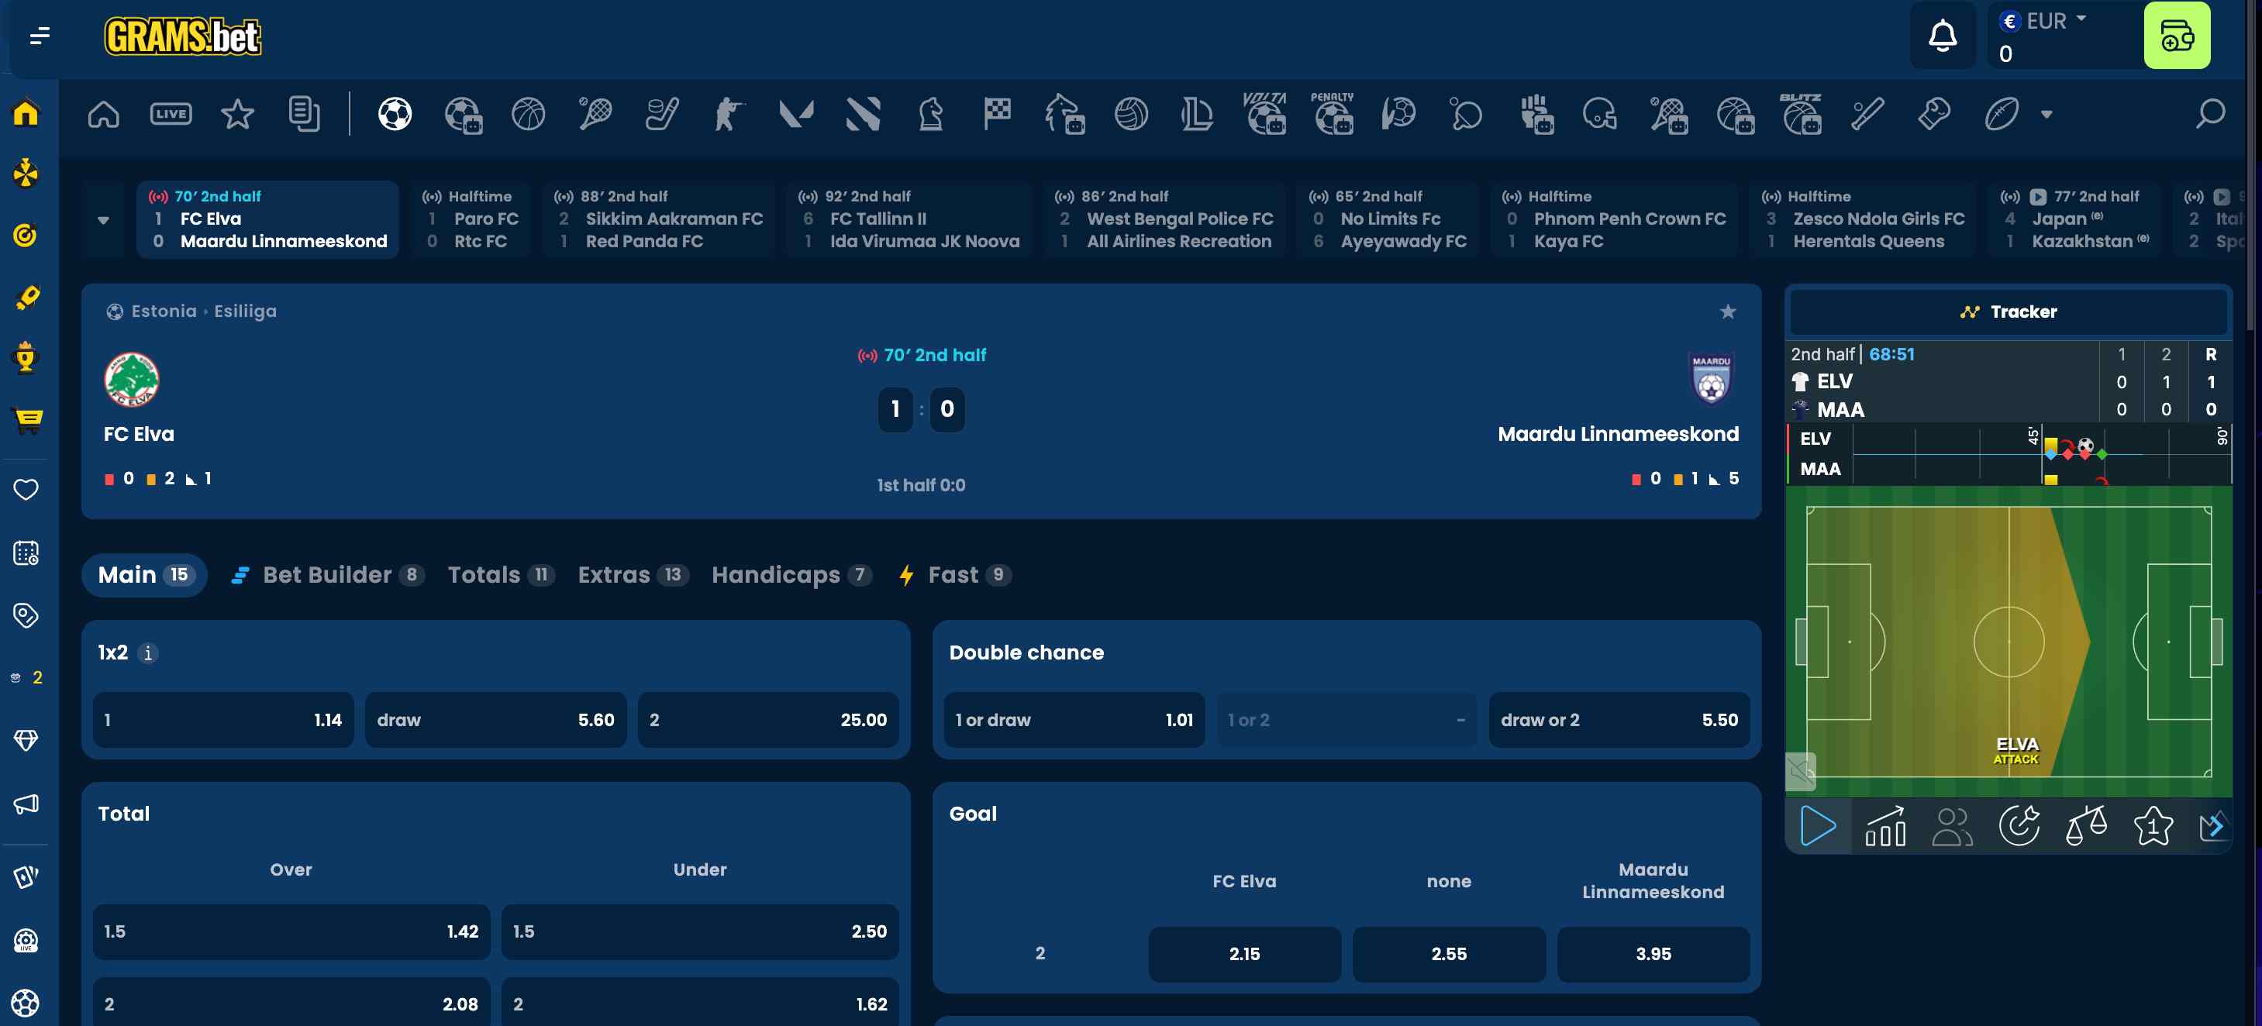Select the Volleyball sport icon
The height and width of the screenshot is (1026, 2262).
(x=1131, y=114)
